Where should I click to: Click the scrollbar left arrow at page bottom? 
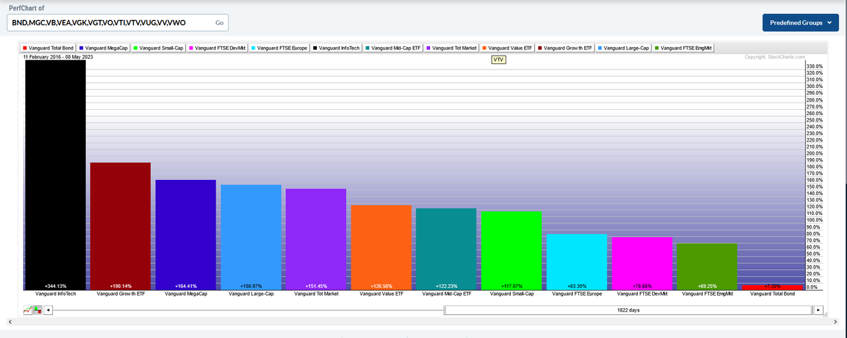pyautogui.click(x=9, y=321)
